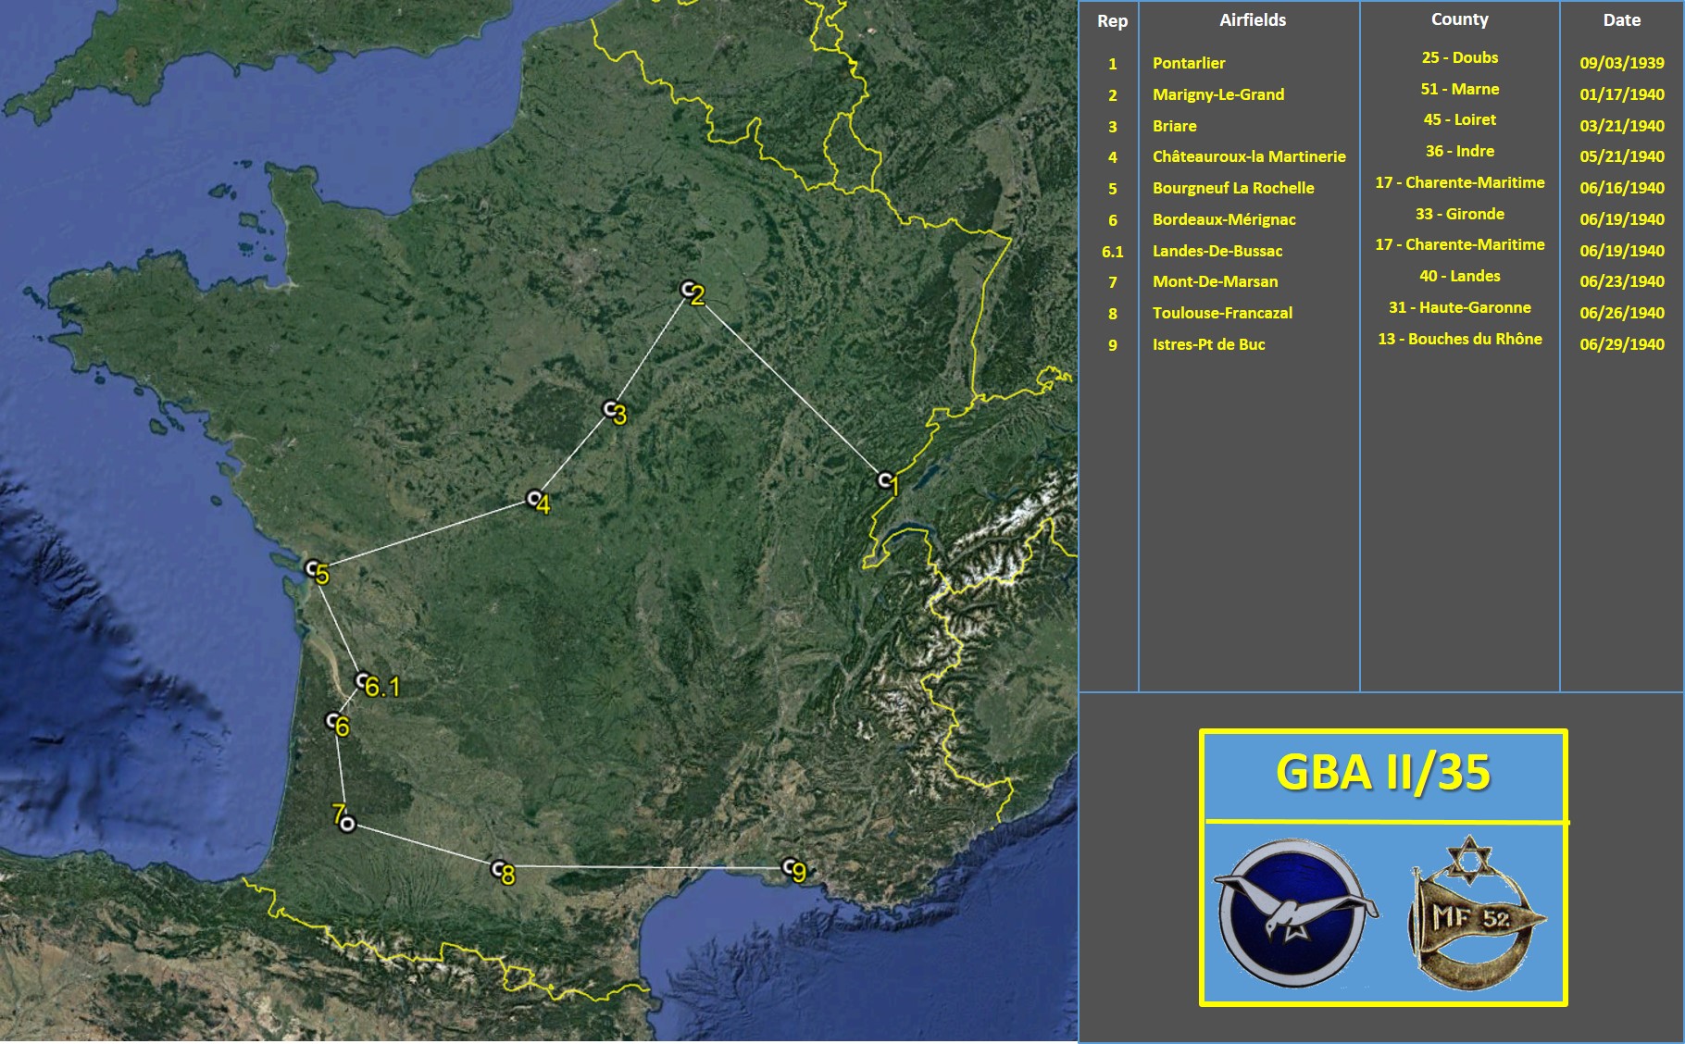Click the date 09/03/1939
Screen dimensions: 1685x1044
(x=1621, y=63)
